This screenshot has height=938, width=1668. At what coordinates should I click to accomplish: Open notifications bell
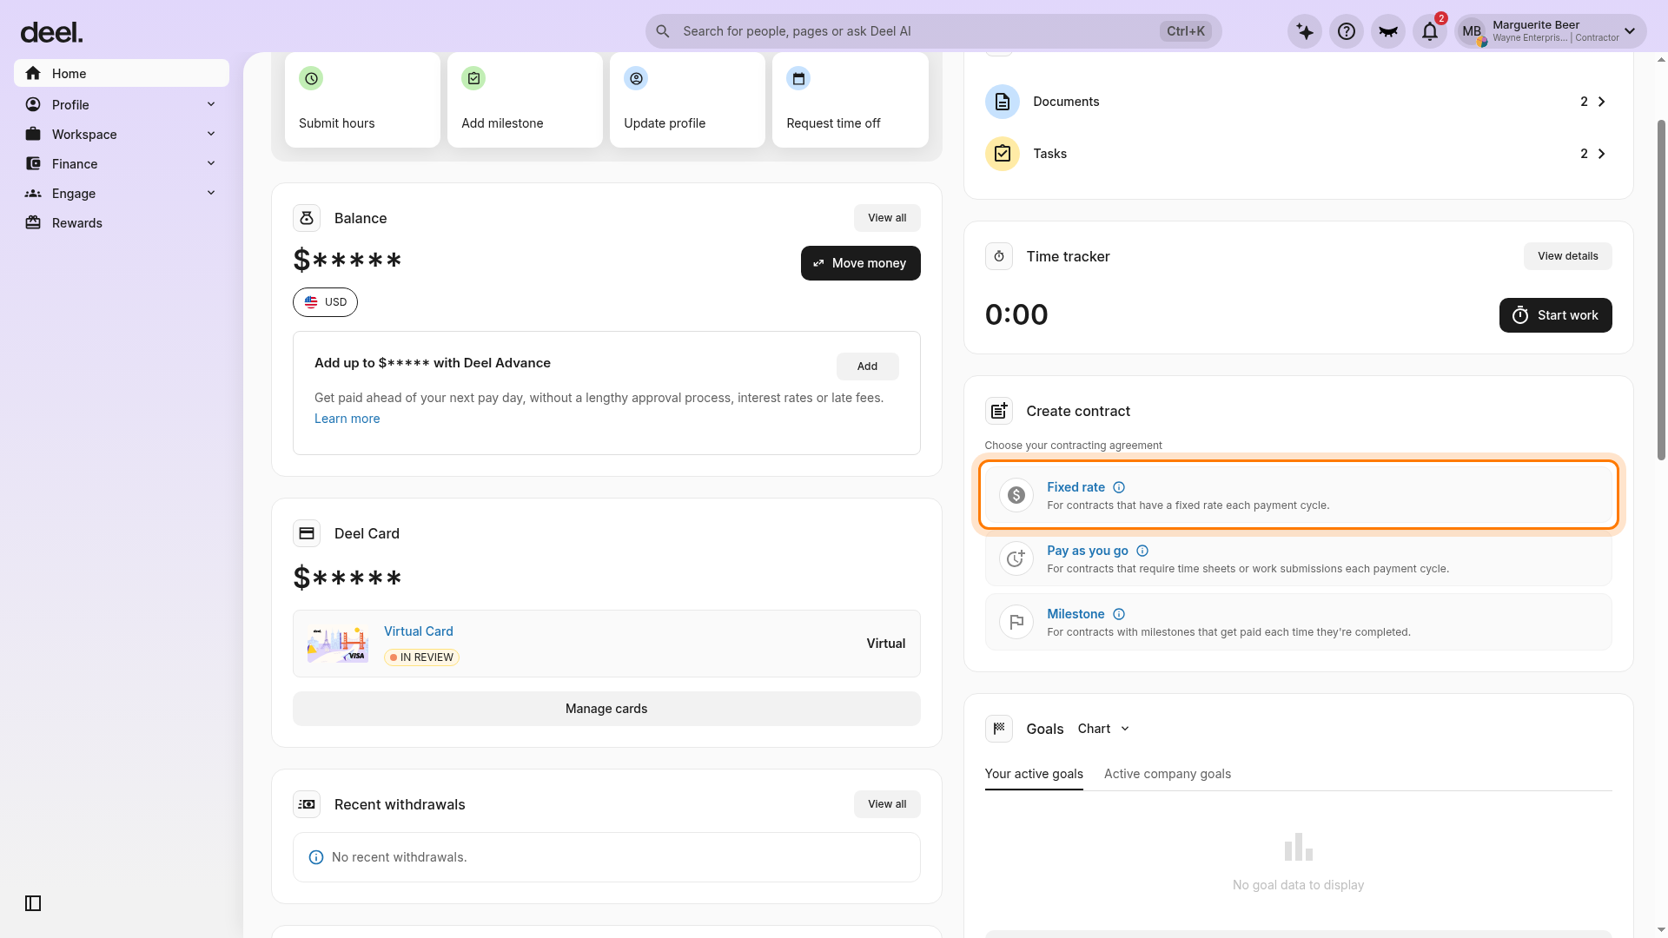[1429, 31]
